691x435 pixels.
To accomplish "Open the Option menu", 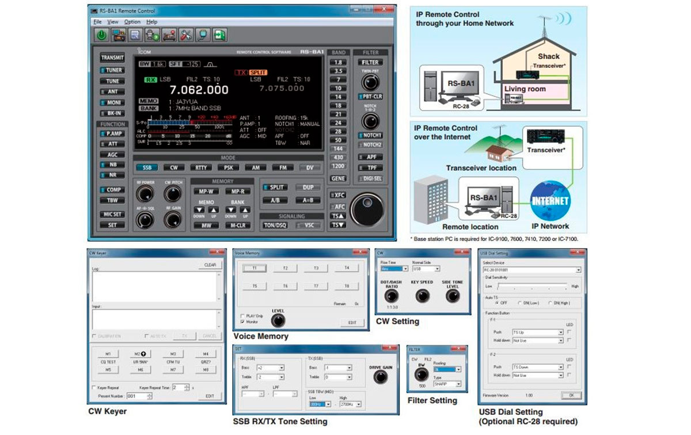I will click(x=132, y=22).
